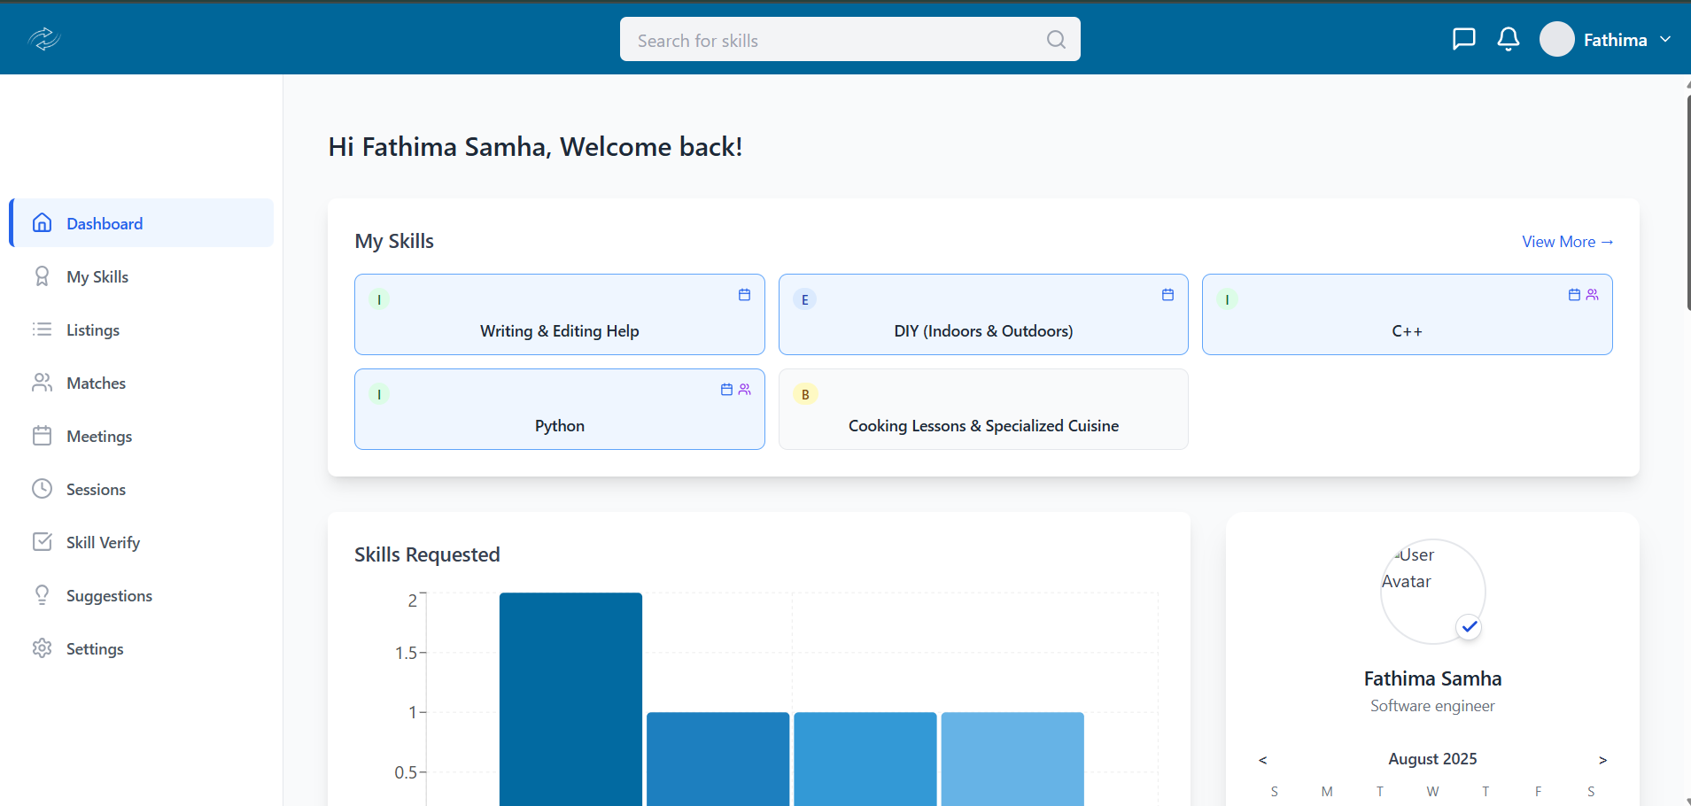Click the calendar icon on Python card

coord(726,390)
